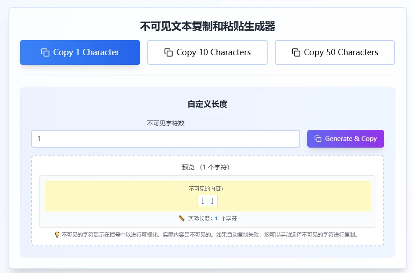
Task: Click the blue 1 in 实际长度 line
Action: point(216,218)
